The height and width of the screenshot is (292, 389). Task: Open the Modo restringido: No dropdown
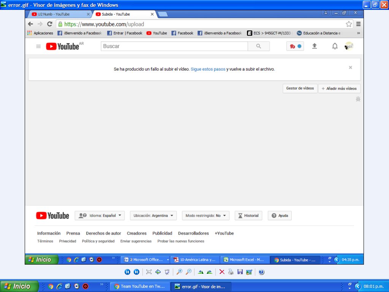tap(206, 216)
